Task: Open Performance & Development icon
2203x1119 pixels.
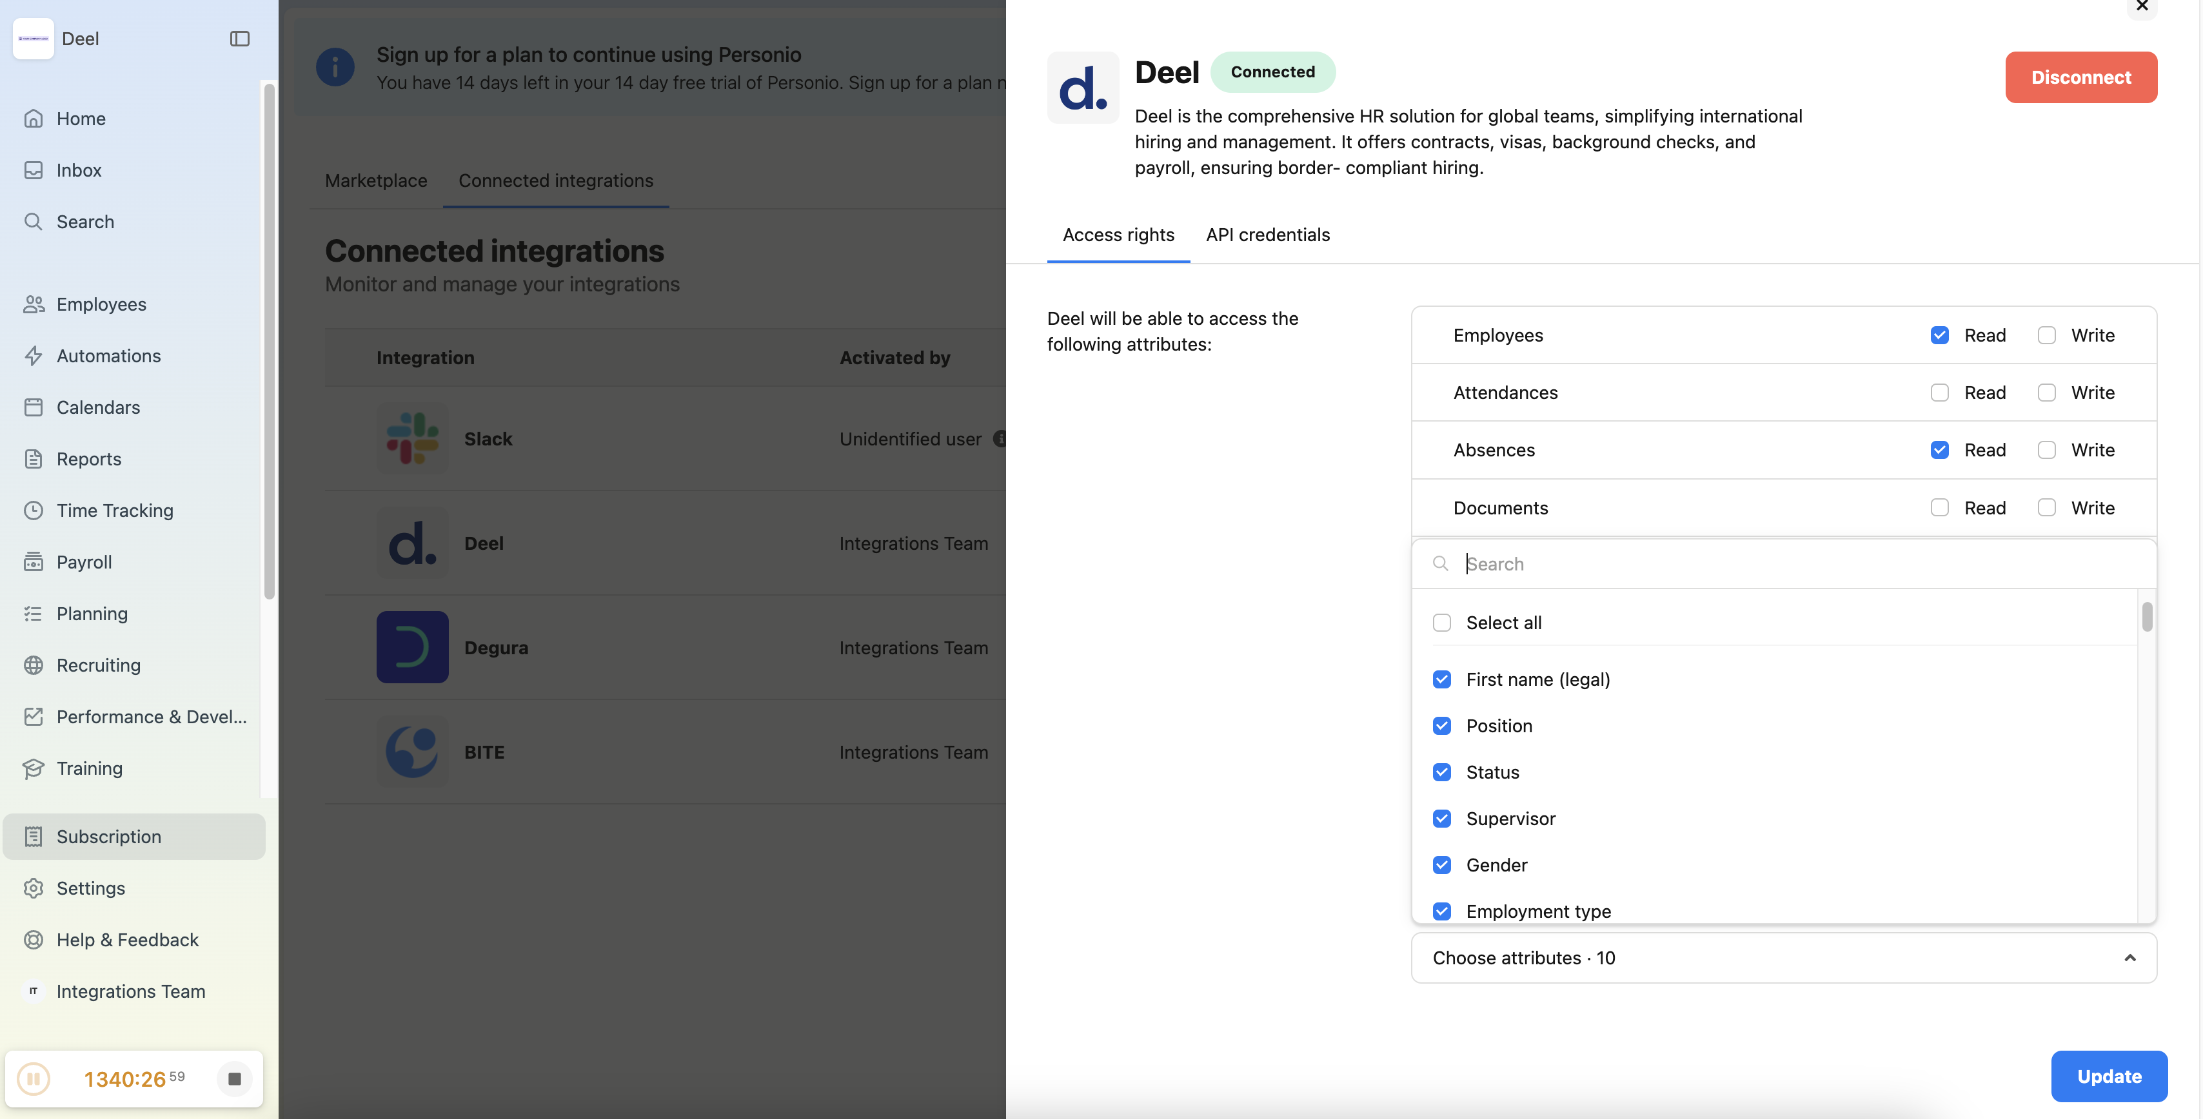Action: tap(34, 716)
